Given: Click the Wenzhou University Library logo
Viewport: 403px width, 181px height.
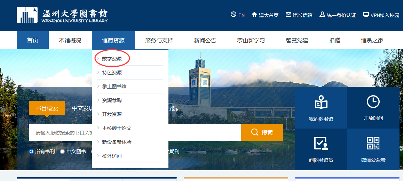Looking at the screenshot, I should pyautogui.click(x=62, y=15).
